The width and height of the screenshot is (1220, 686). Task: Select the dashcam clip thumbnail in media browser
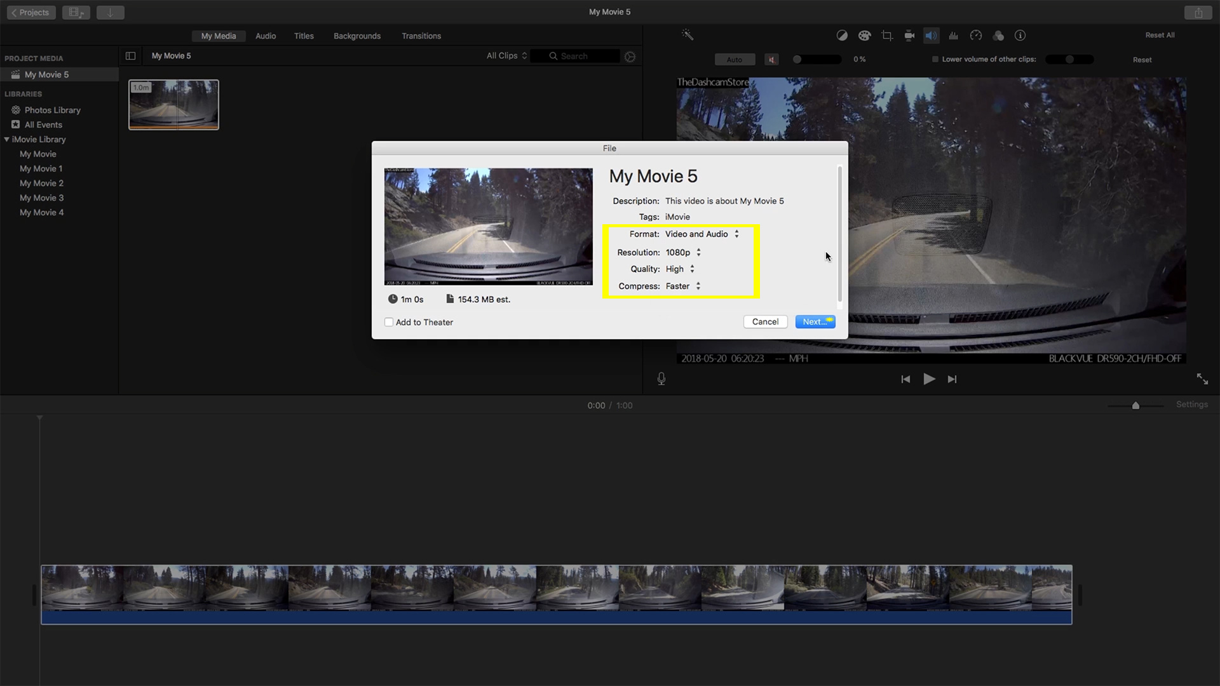(173, 105)
